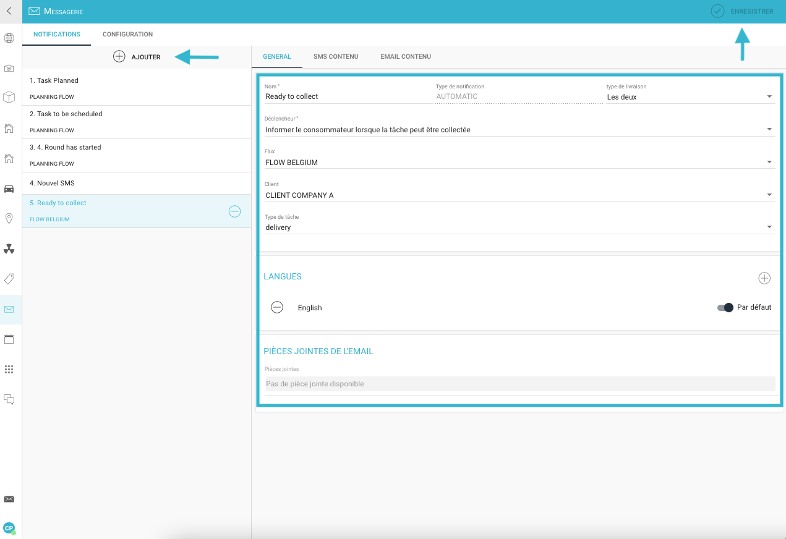The height and width of the screenshot is (539, 786).
Task: Click the envelope icon in the Messagerie header
Action: coord(34,11)
